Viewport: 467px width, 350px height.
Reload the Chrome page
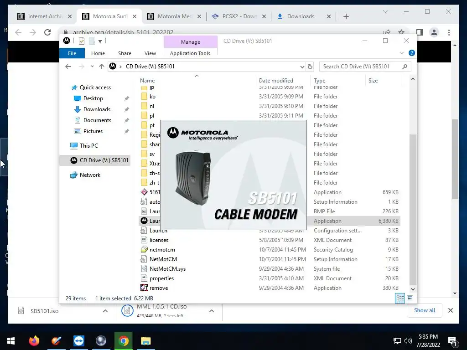pyautogui.click(x=47, y=32)
